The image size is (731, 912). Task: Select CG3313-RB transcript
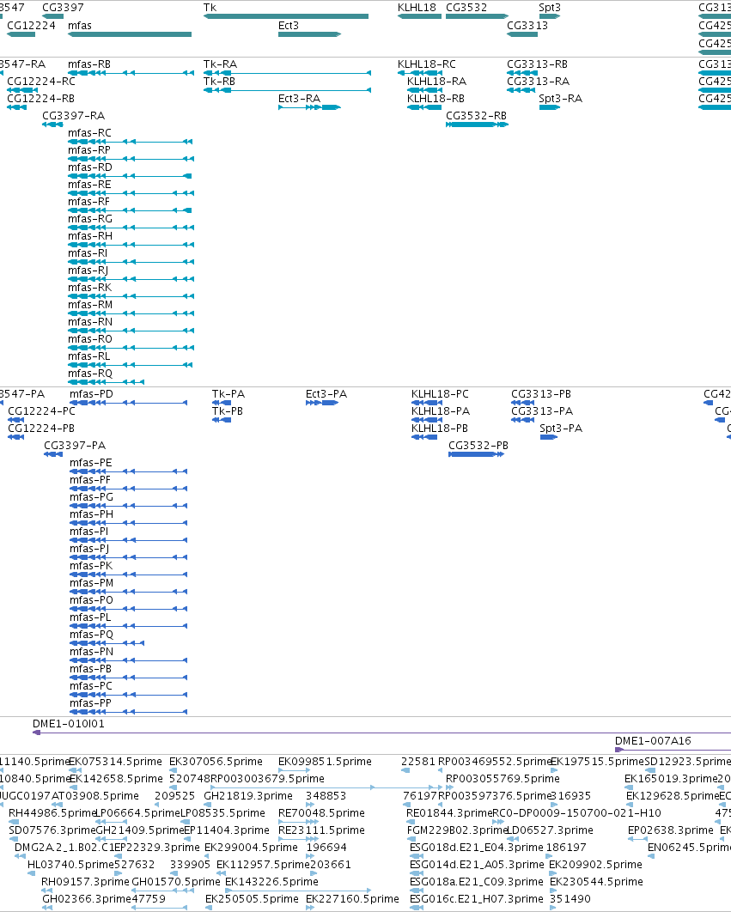[x=522, y=73]
